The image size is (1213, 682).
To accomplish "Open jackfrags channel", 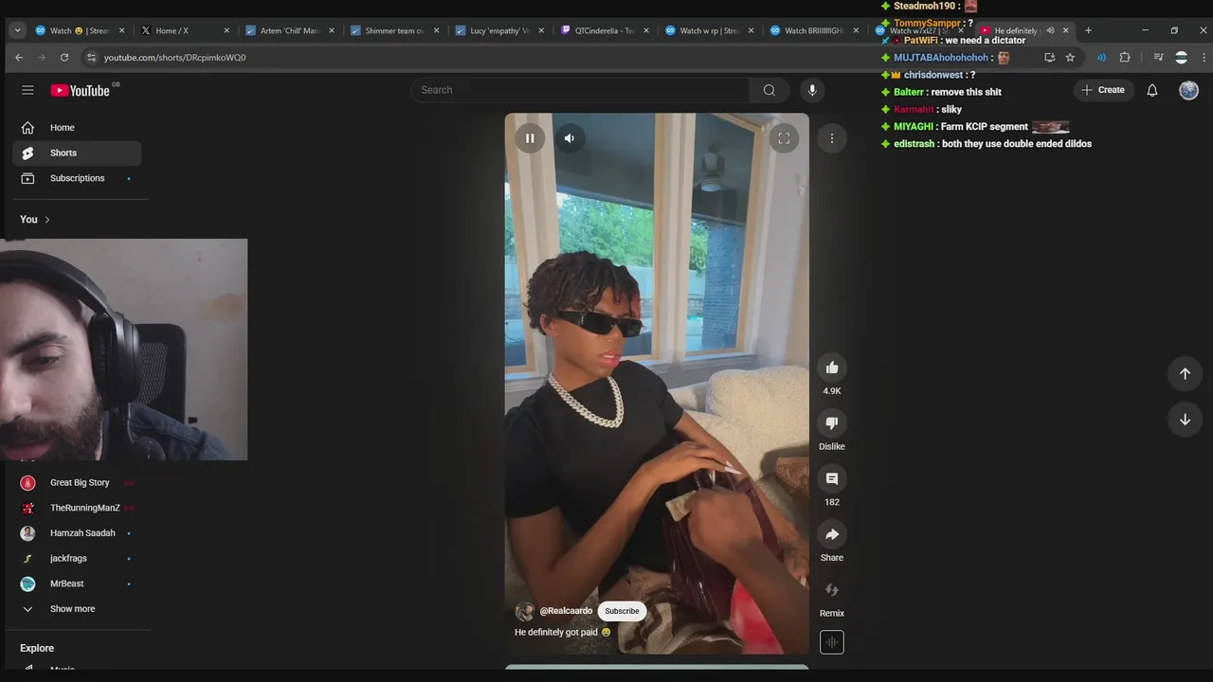I will pos(78,559).
